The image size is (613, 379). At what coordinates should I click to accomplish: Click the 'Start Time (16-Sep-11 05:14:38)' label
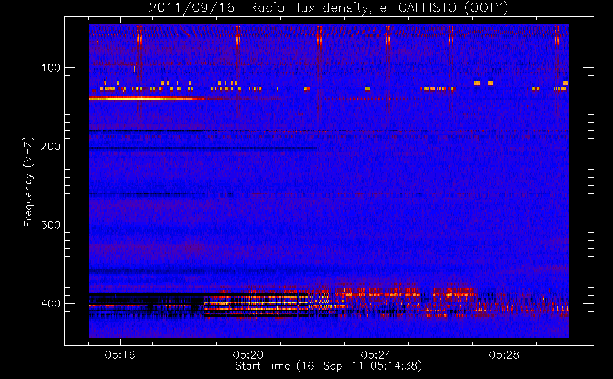[328, 366]
